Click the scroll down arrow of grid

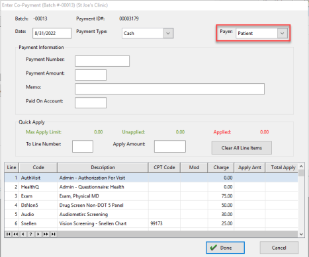click(x=301, y=235)
